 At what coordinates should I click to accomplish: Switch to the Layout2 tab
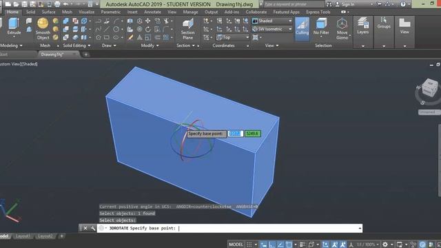click(45, 236)
